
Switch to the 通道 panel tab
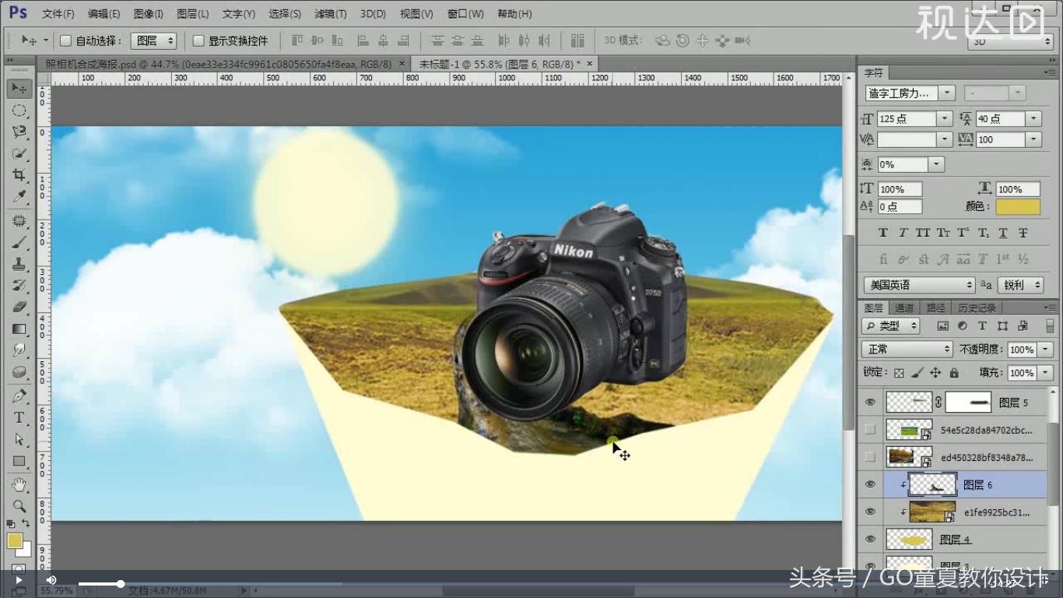pyautogui.click(x=904, y=307)
